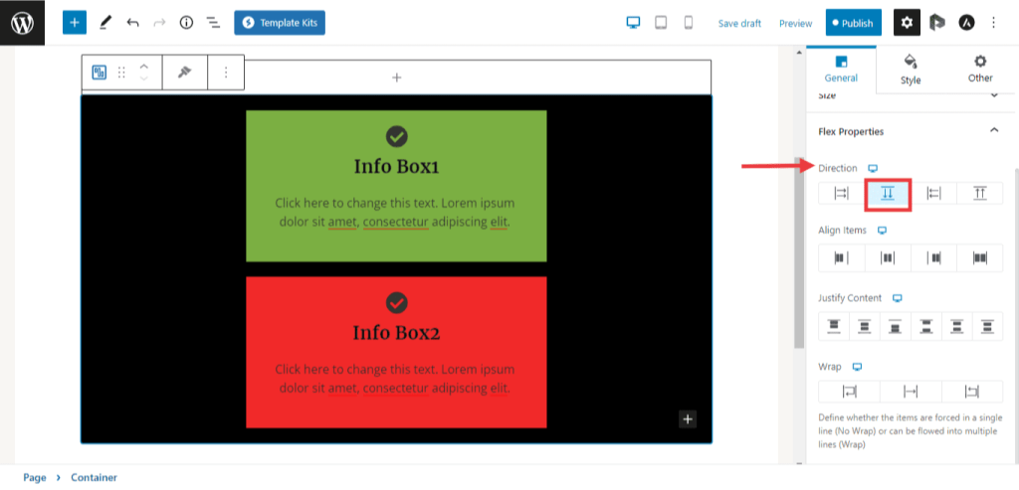This screenshot has height=490, width=1019.
Task: Click the Publish button
Action: click(853, 23)
